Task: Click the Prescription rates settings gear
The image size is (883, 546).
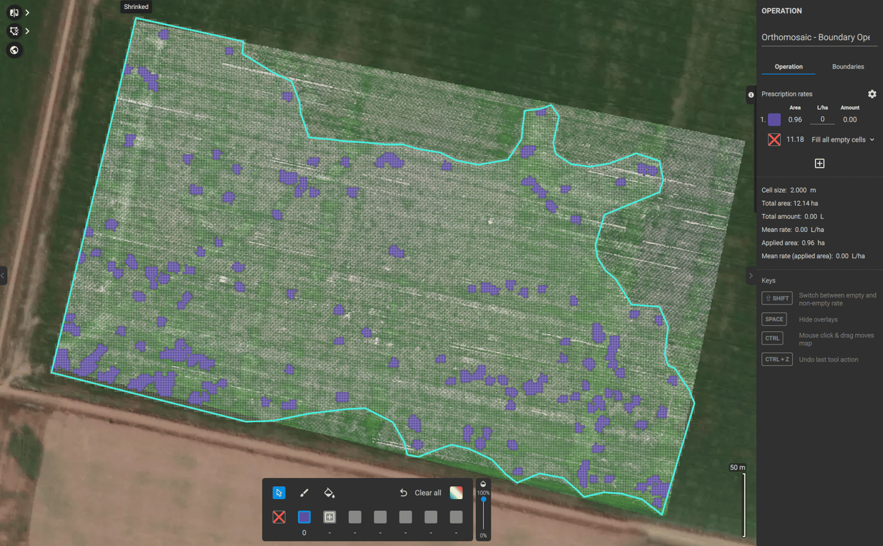Action: tap(872, 94)
